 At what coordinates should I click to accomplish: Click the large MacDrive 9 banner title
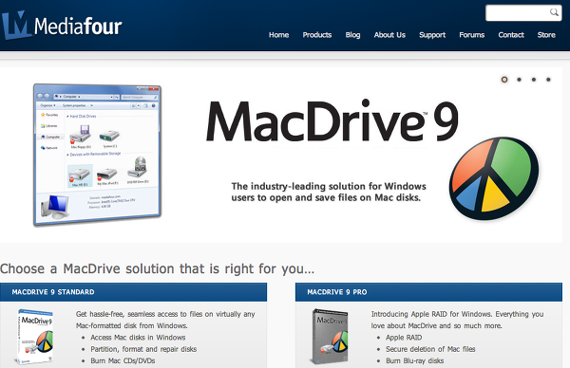[x=332, y=121]
